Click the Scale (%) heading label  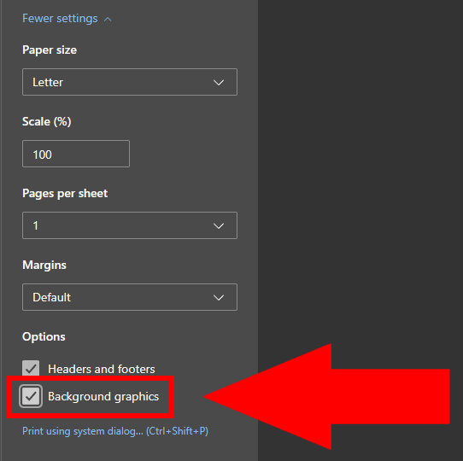point(47,121)
